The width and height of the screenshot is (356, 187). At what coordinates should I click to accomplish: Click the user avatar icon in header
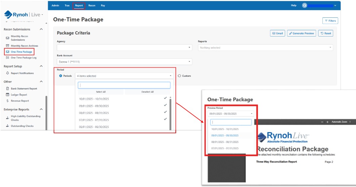point(305,5)
